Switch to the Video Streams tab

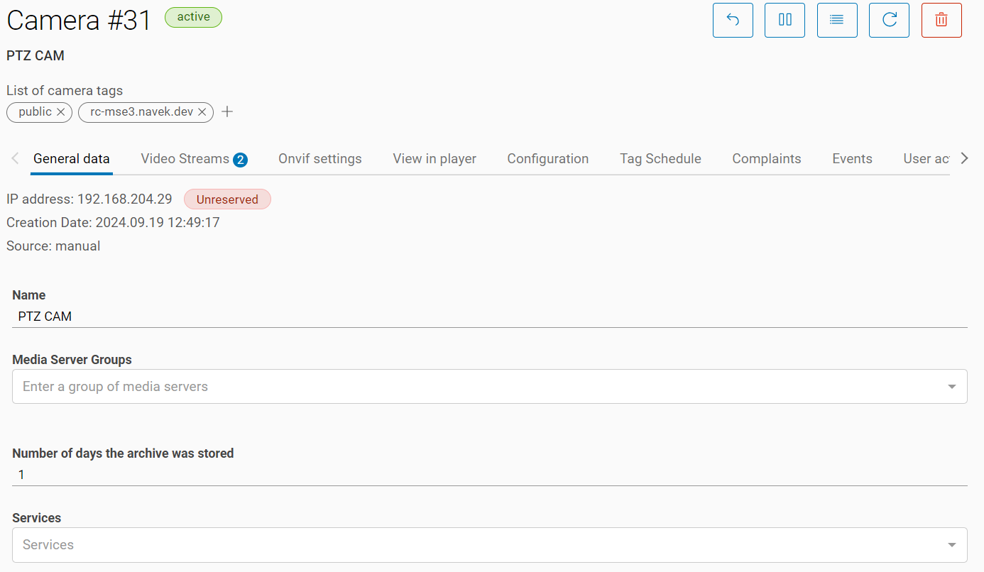[x=193, y=159]
